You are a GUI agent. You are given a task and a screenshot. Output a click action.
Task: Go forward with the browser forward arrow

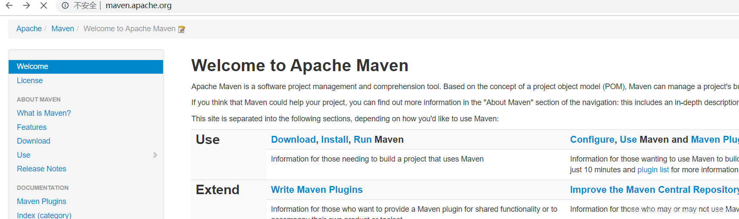click(27, 6)
